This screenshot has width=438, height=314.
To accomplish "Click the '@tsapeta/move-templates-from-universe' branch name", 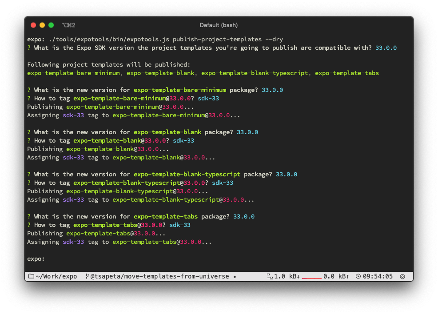I will point(159,276).
